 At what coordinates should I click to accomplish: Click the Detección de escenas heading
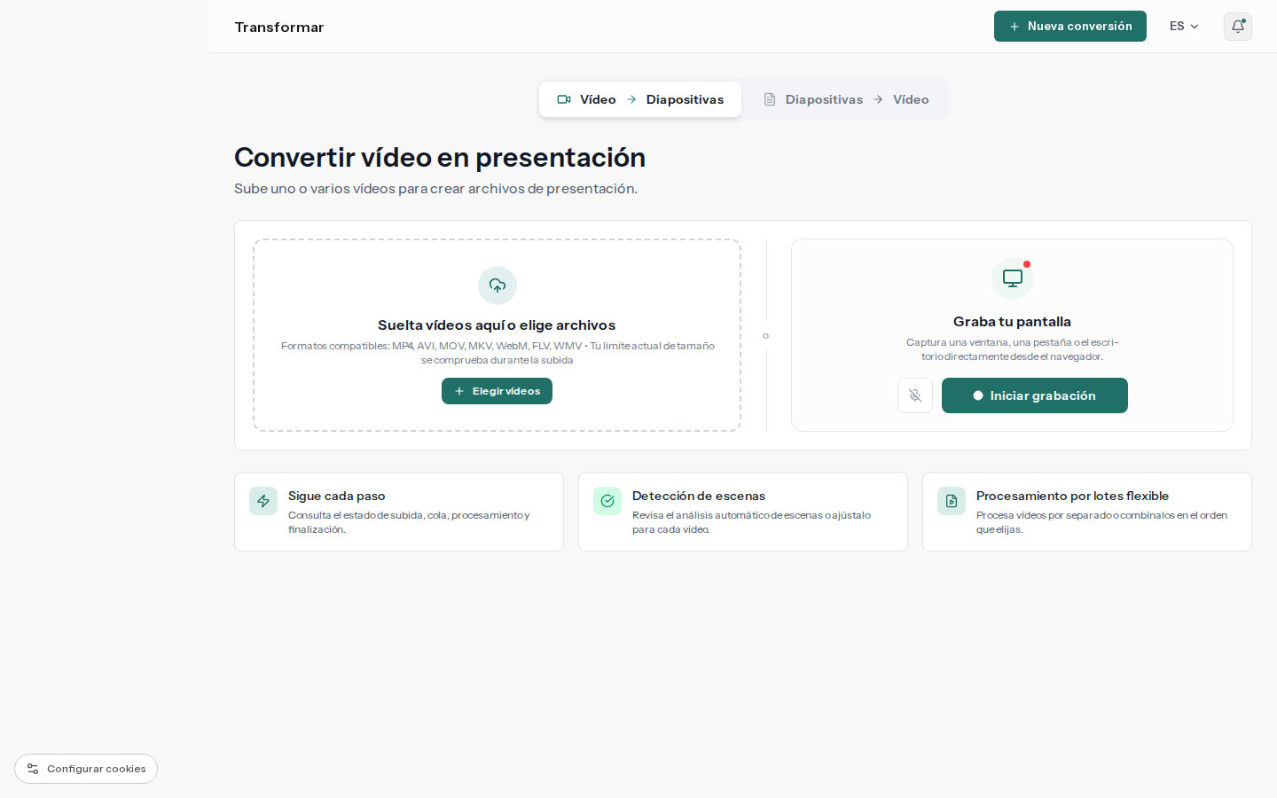pyautogui.click(x=699, y=496)
